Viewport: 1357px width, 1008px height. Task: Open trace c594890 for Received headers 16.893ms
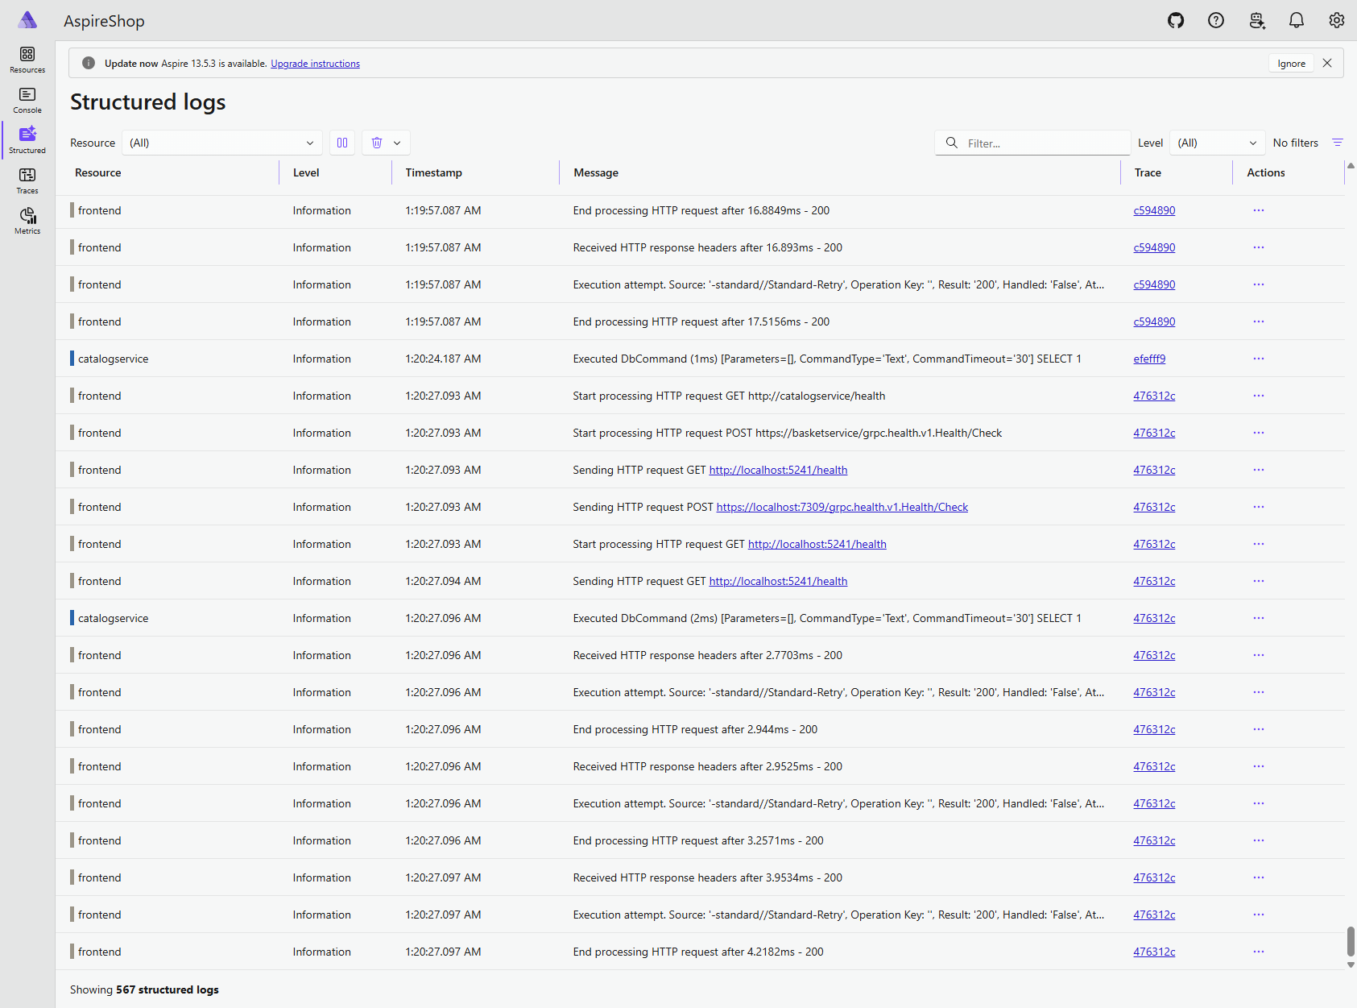pyautogui.click(x=1154, y=247)
